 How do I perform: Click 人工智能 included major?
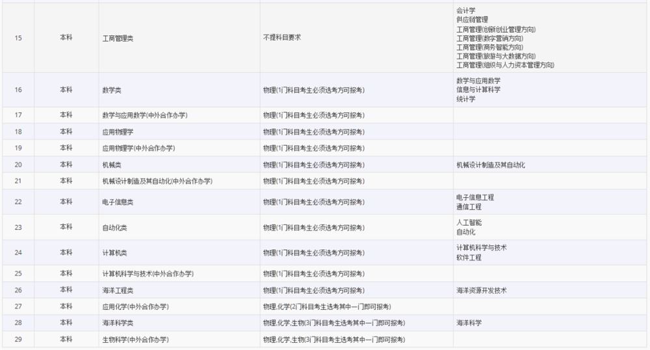pos(469,223)
